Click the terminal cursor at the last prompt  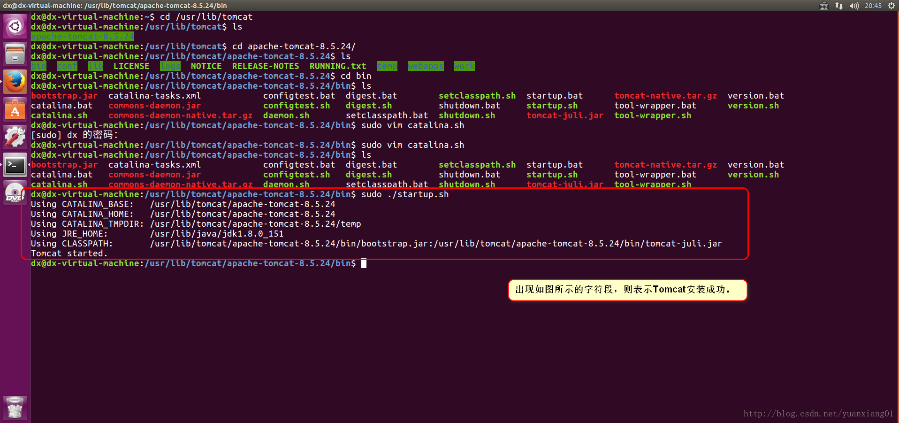(364, 263)
